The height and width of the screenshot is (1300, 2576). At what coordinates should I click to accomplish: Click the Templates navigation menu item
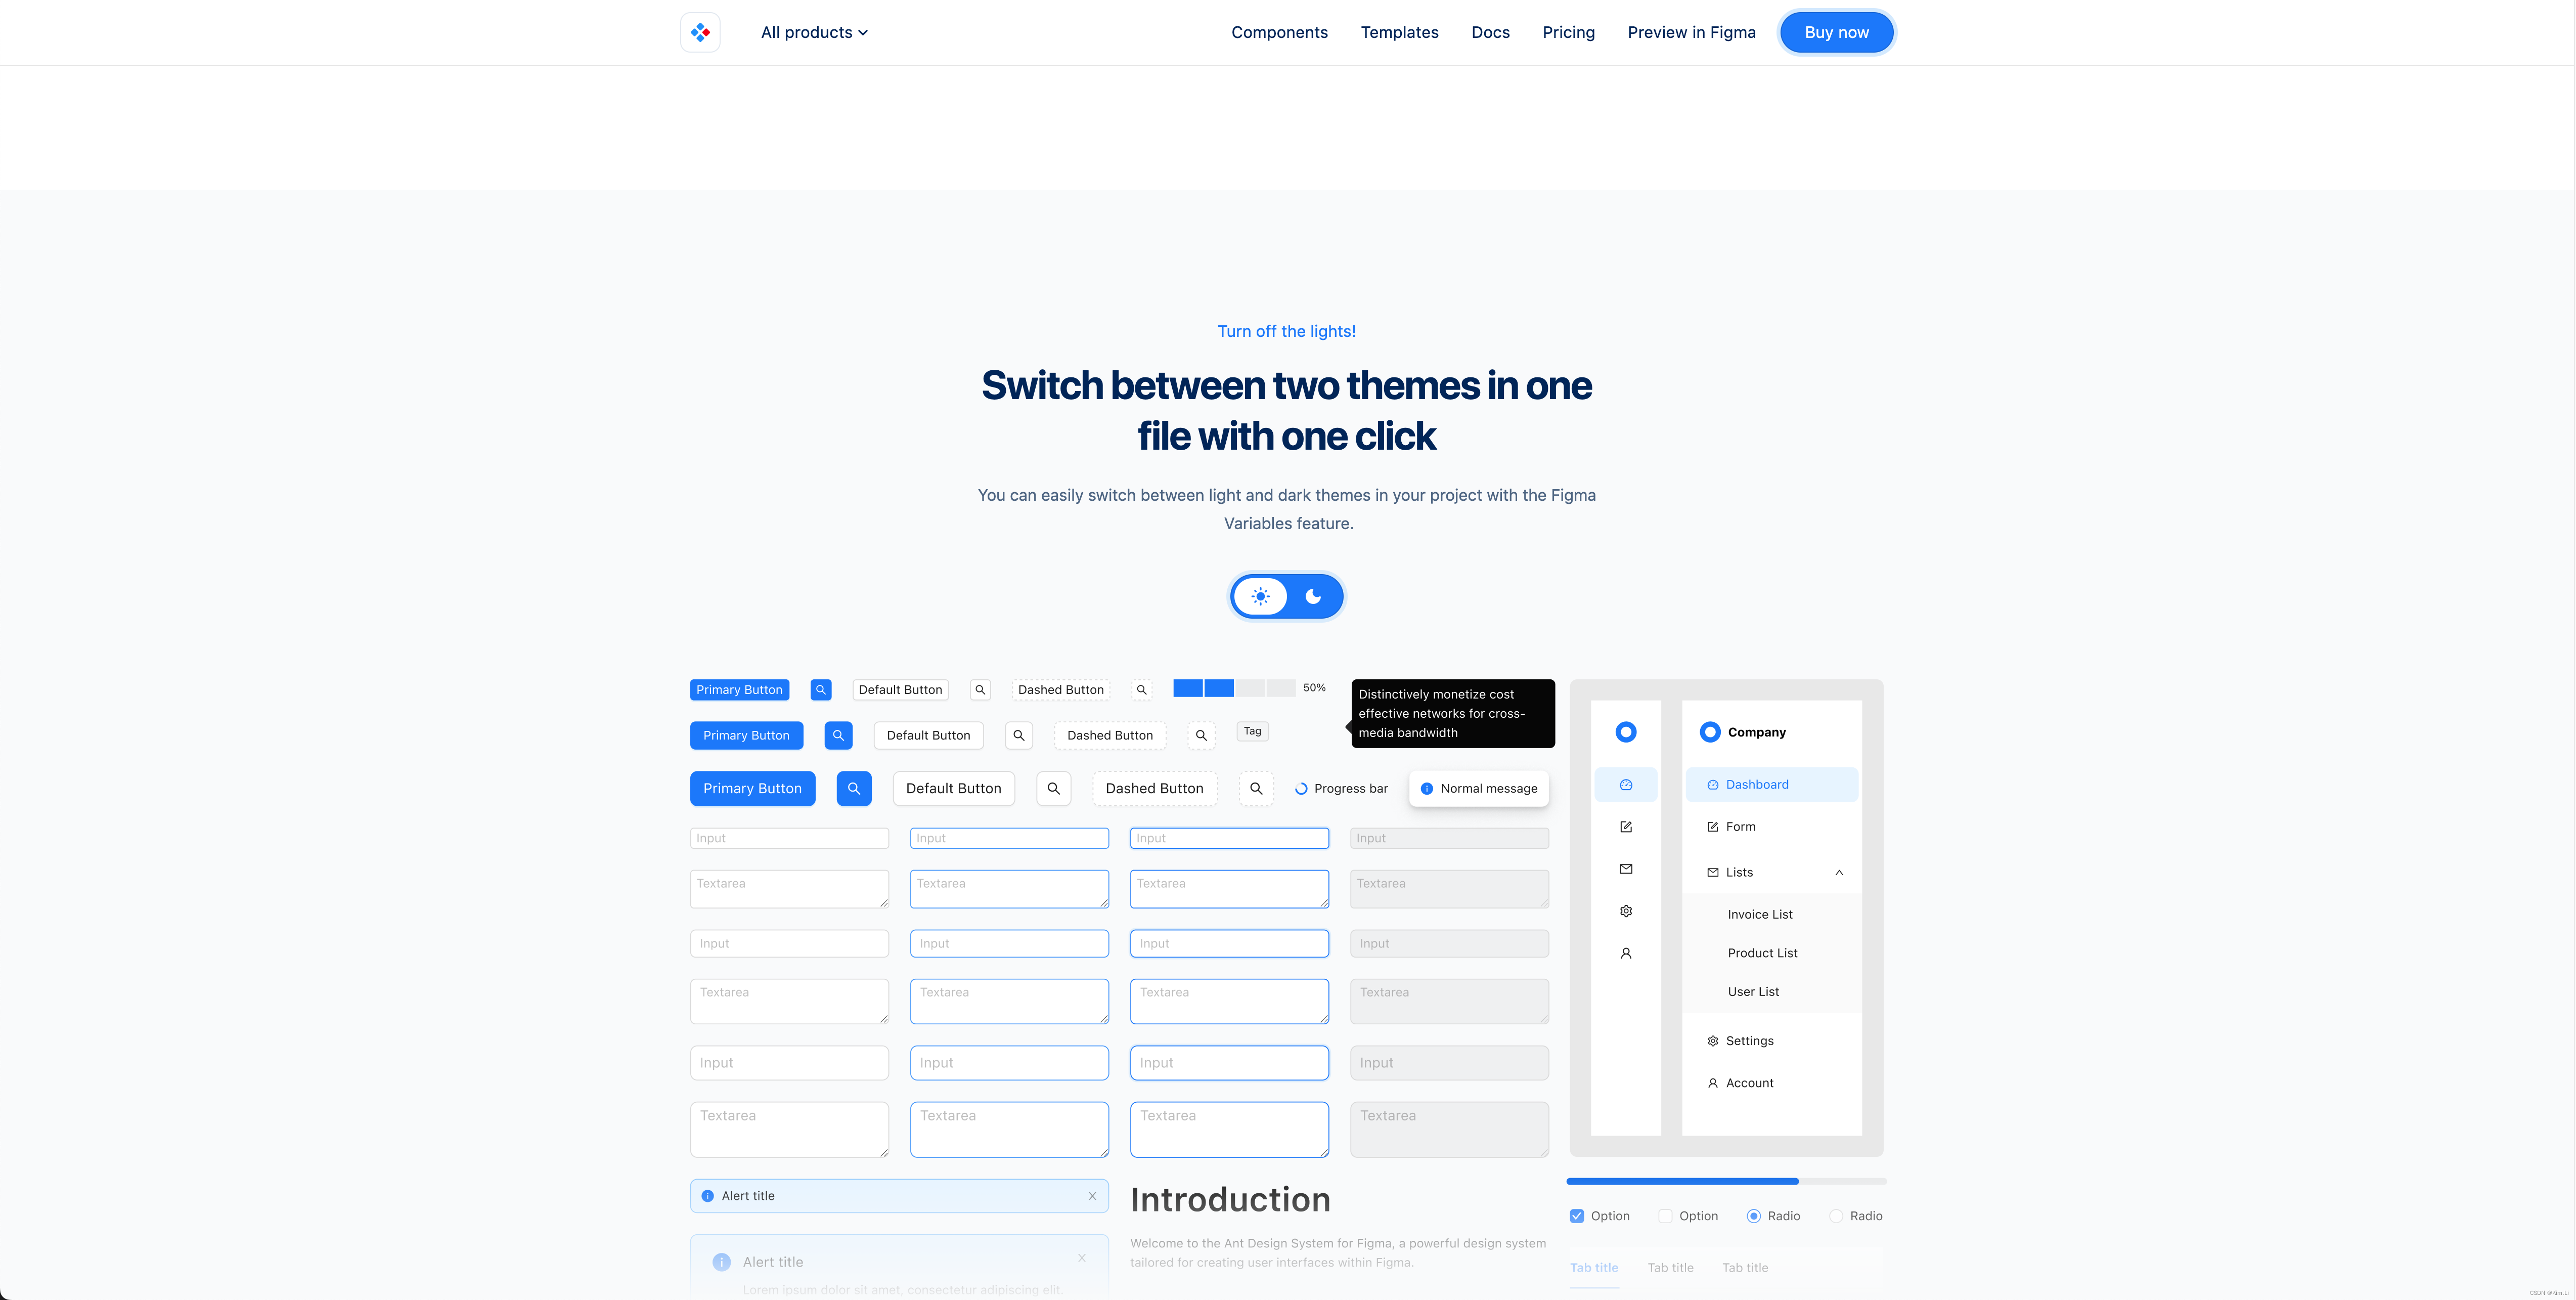click(1399, 31)
